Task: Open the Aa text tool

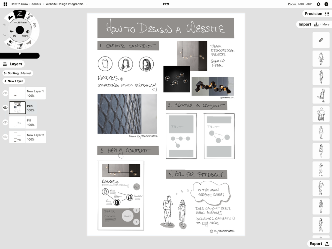Action: (x=34, y=25)
